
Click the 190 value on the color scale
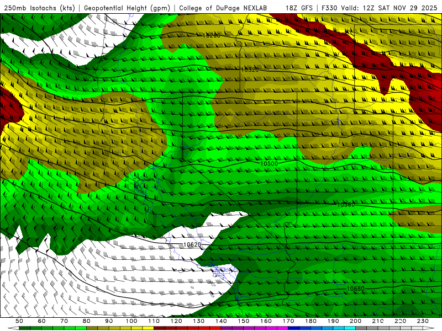click(333, 321)
